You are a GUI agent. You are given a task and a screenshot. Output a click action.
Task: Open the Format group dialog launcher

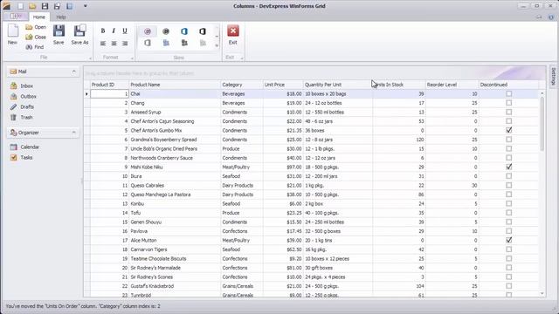132,58
